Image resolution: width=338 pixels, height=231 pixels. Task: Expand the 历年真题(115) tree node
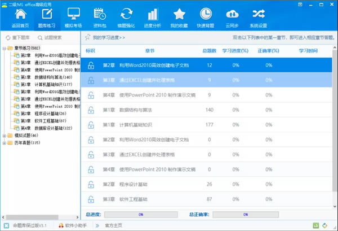5,143
